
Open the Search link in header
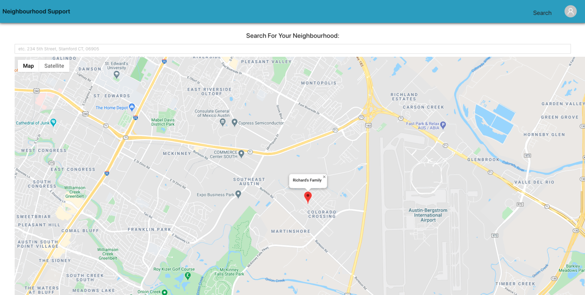pos(542,13)
